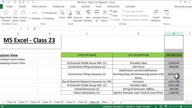Toggle the Headings checkbox
Image resolution: width=192 pixels, height=108 pixels.
coord(43,18)
